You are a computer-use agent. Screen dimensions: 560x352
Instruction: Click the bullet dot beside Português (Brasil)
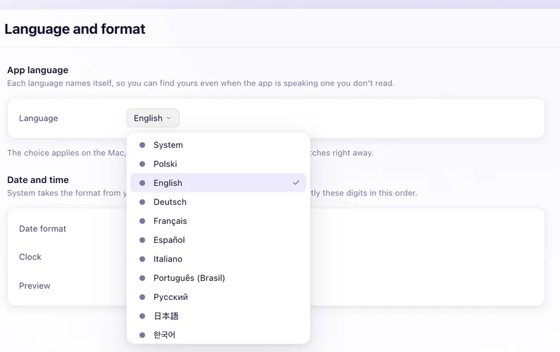point(142,278)
